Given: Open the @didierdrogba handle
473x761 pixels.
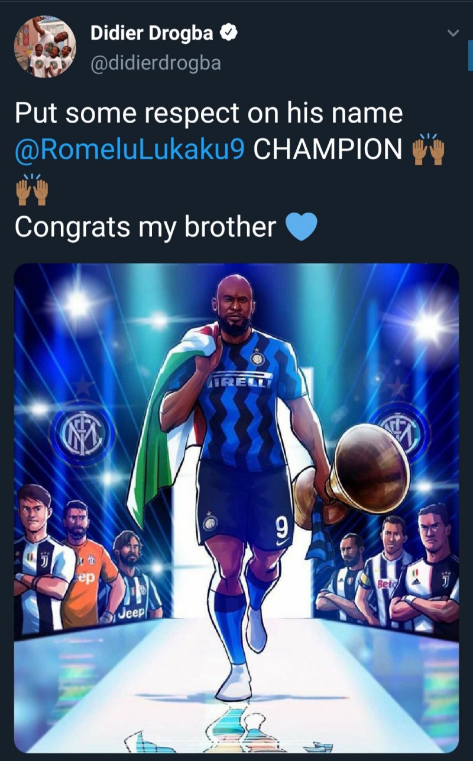Looking at the screenshot, I should coord(155,63).
